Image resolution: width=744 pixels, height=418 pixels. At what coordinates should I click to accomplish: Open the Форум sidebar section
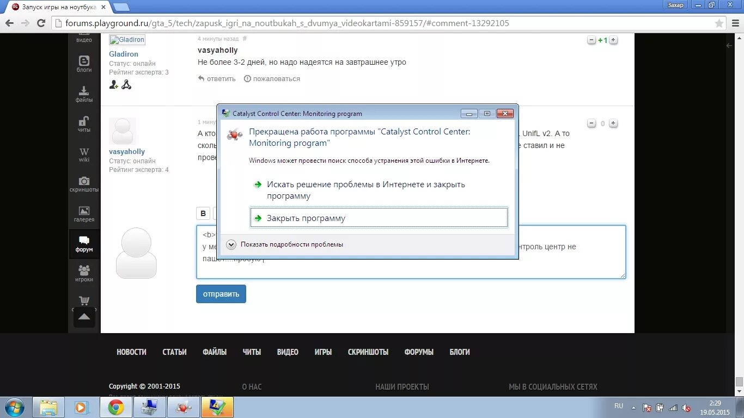click(x=84, y=244)
